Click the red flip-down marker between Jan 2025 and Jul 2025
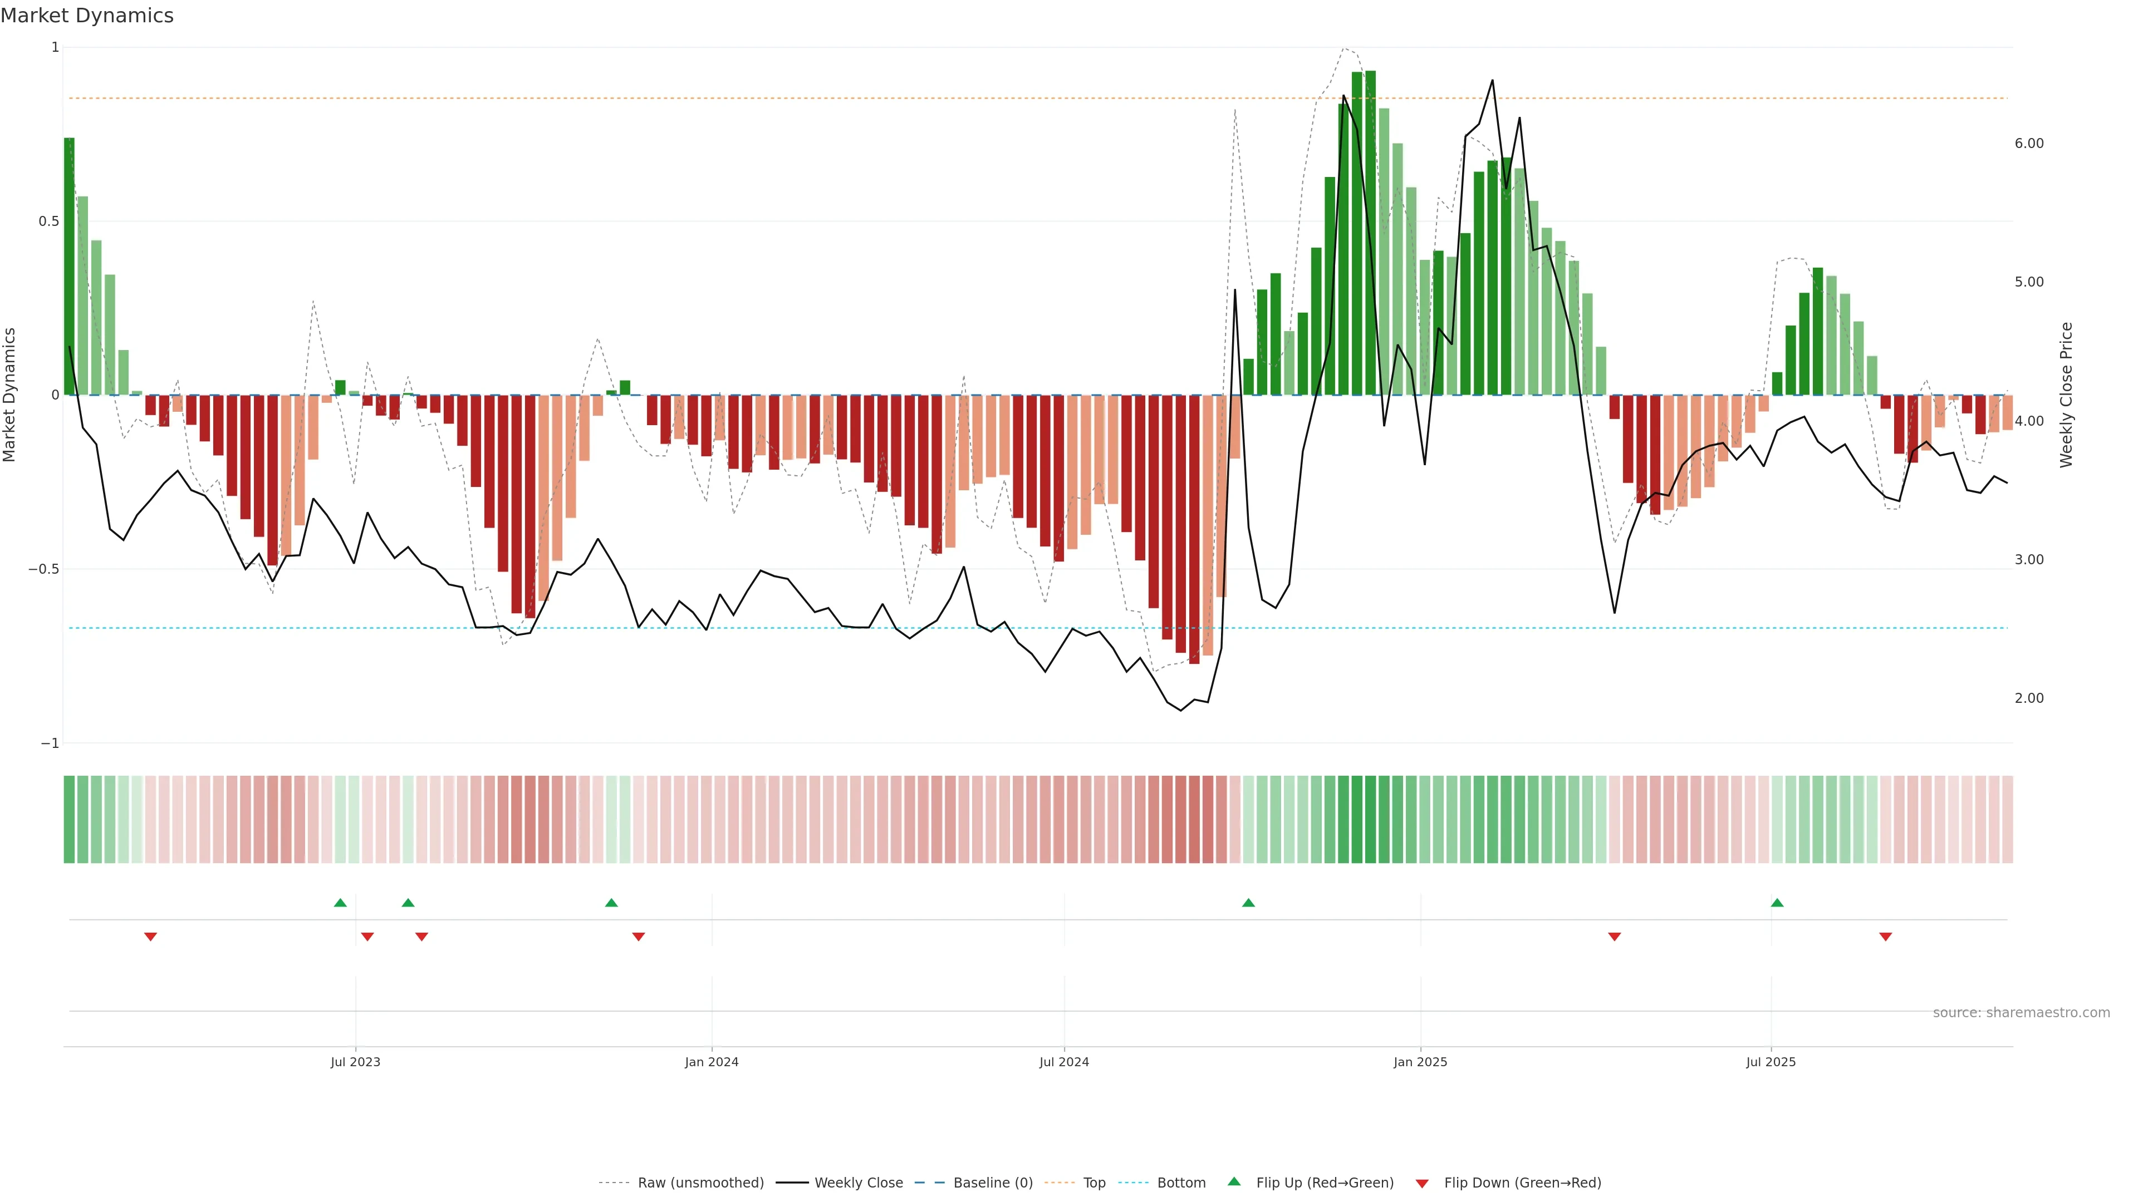Screen dimensions: 2138x1202 pyautogui.click(x=1614, y=937)
